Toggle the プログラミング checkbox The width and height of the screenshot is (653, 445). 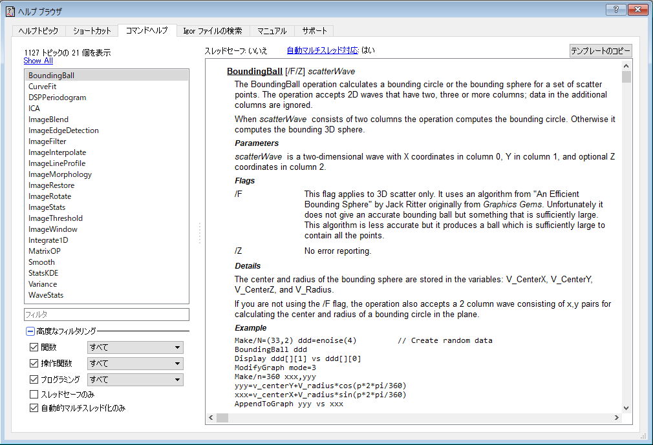pos(34,379)
